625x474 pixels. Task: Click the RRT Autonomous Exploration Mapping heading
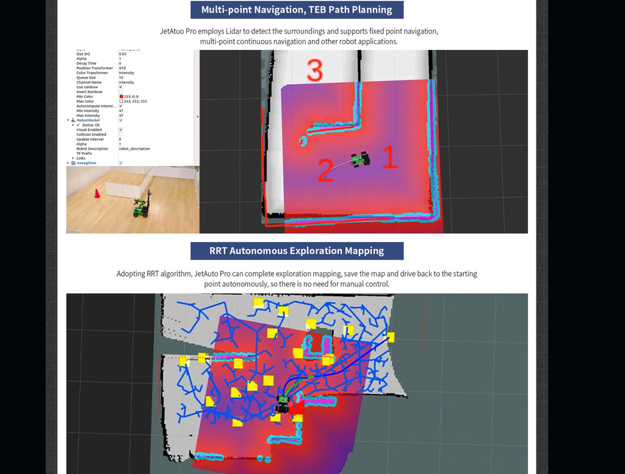click(297, 251)
